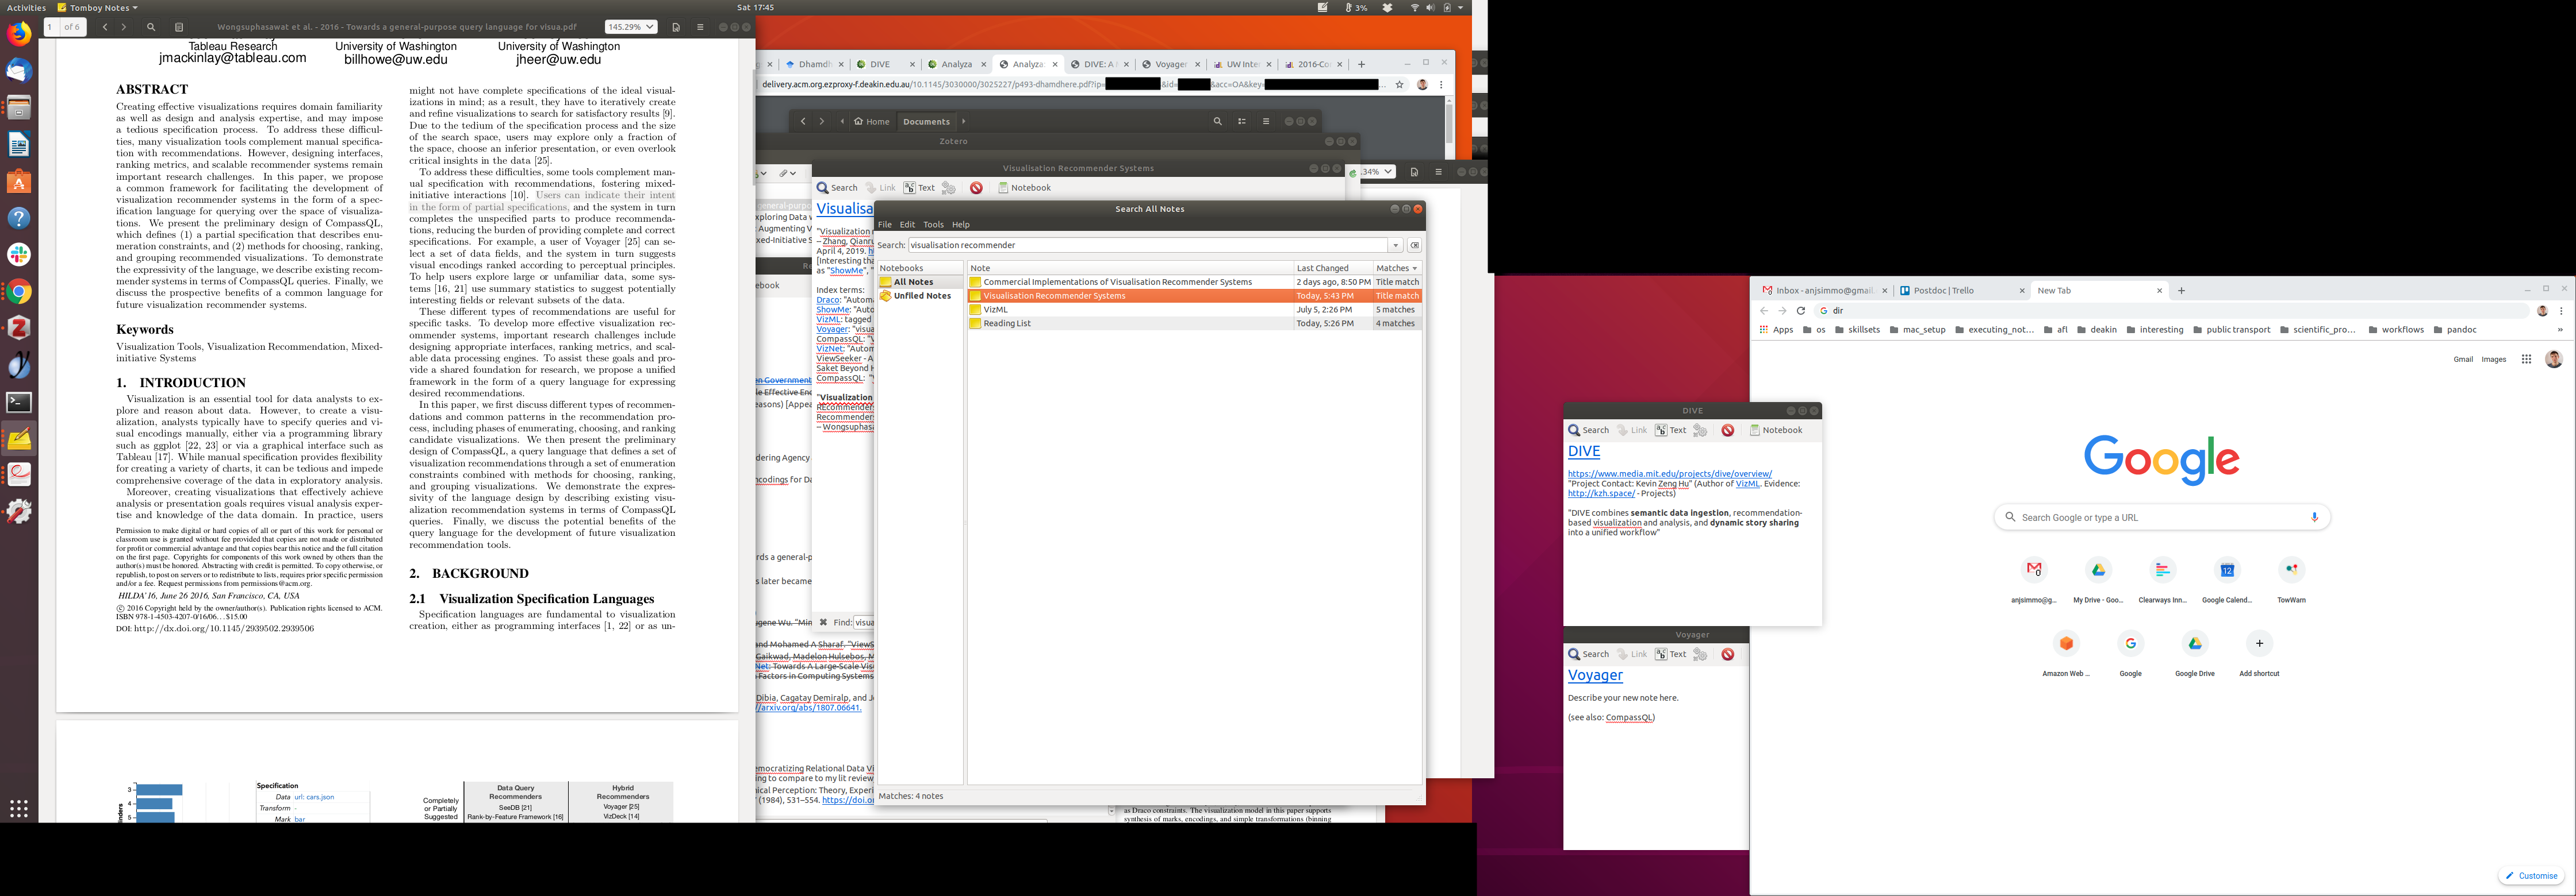Open media.mit.edu dive overview link
The image size is (2576, 896).
coord(1669,473)
